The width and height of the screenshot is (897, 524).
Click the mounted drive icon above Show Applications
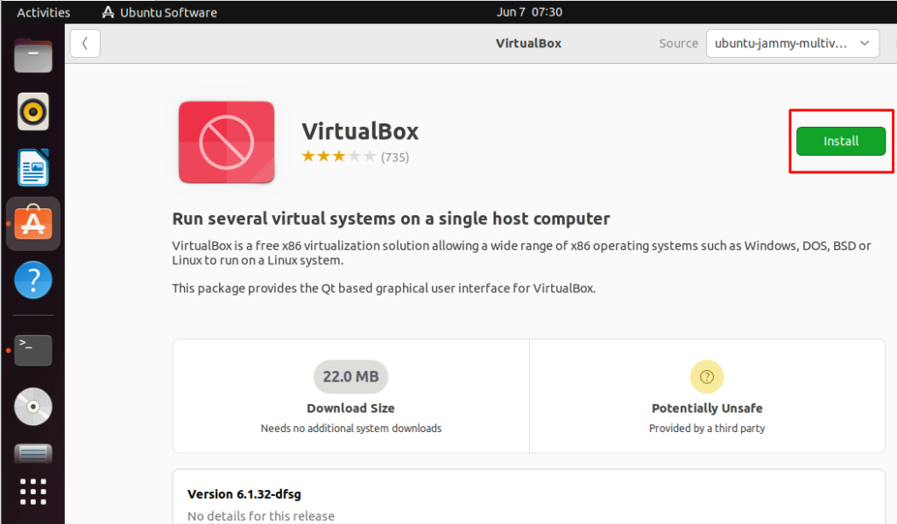pyautogui.click(x=33, y=454)
